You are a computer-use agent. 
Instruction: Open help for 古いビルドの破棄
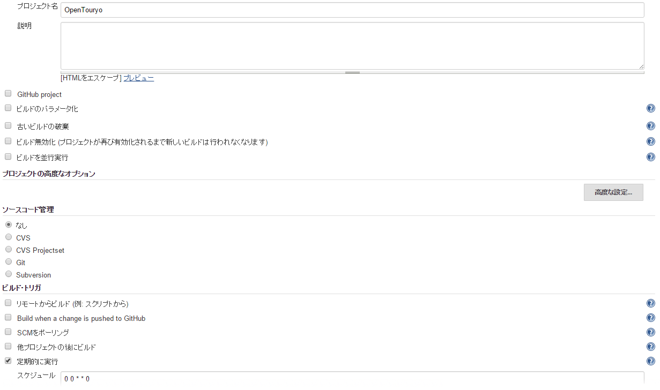click(x=650, y=126)
